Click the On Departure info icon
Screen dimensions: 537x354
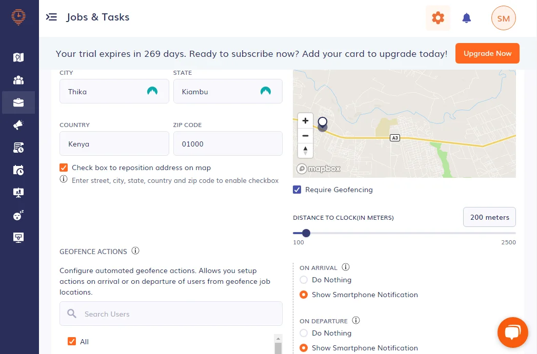point(356,320)
